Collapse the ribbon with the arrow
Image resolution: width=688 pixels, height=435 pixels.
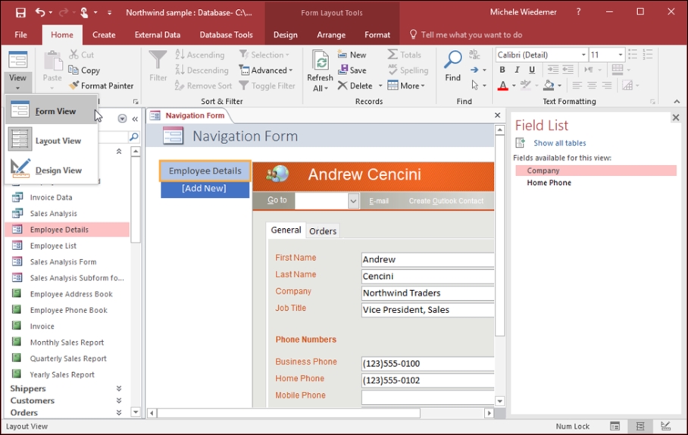coord(677,102)
